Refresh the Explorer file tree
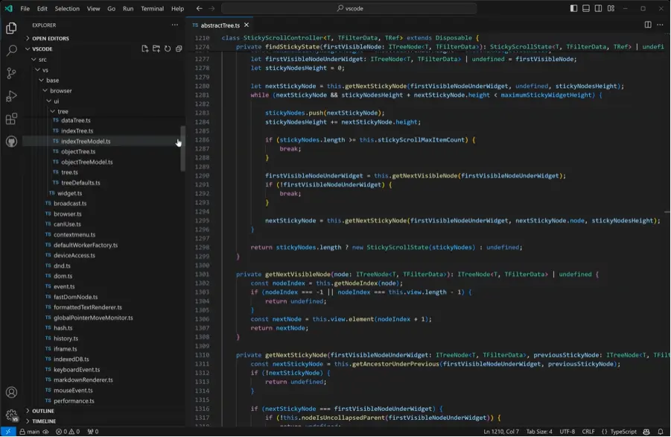 [x=168, y=48]
